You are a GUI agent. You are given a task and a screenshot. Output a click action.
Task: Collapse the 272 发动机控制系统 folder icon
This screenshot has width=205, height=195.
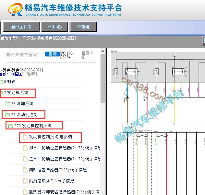10,126
